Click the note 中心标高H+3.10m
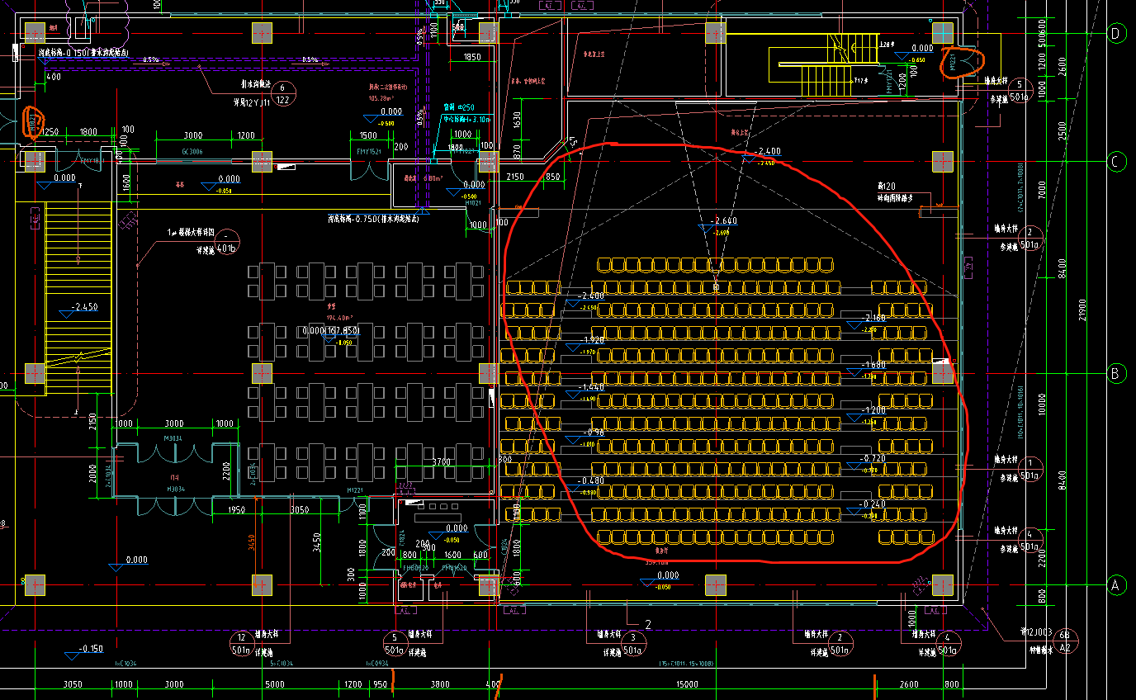The height and width of the screenshot is (700, 1136). (x=466, y=118)
